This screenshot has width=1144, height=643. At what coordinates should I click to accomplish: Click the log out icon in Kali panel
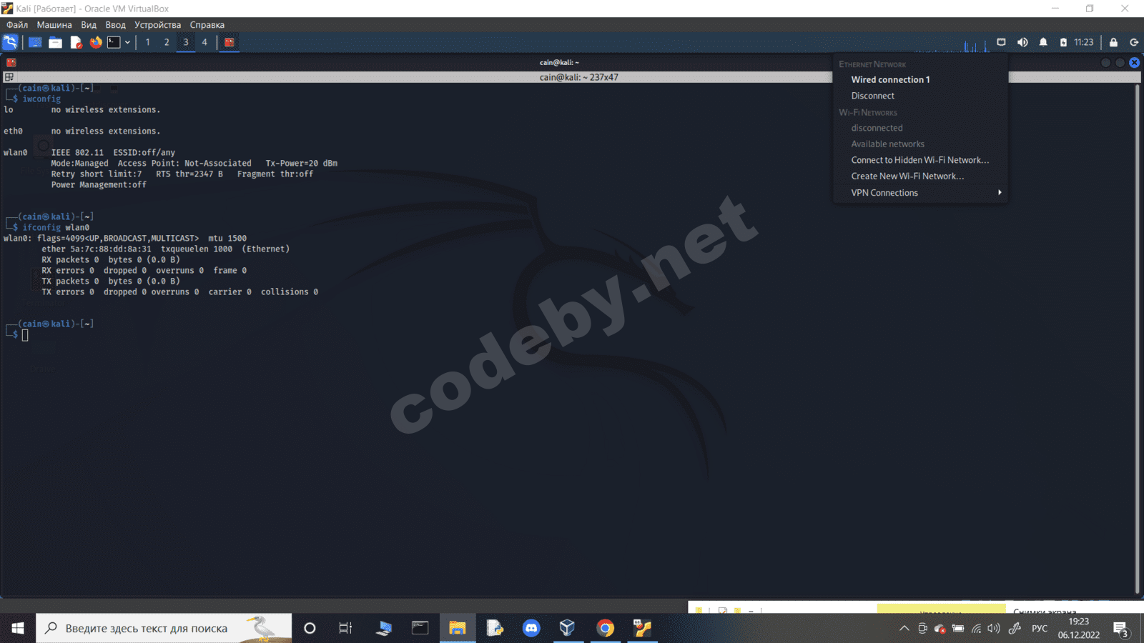(x=1134, y=42)
